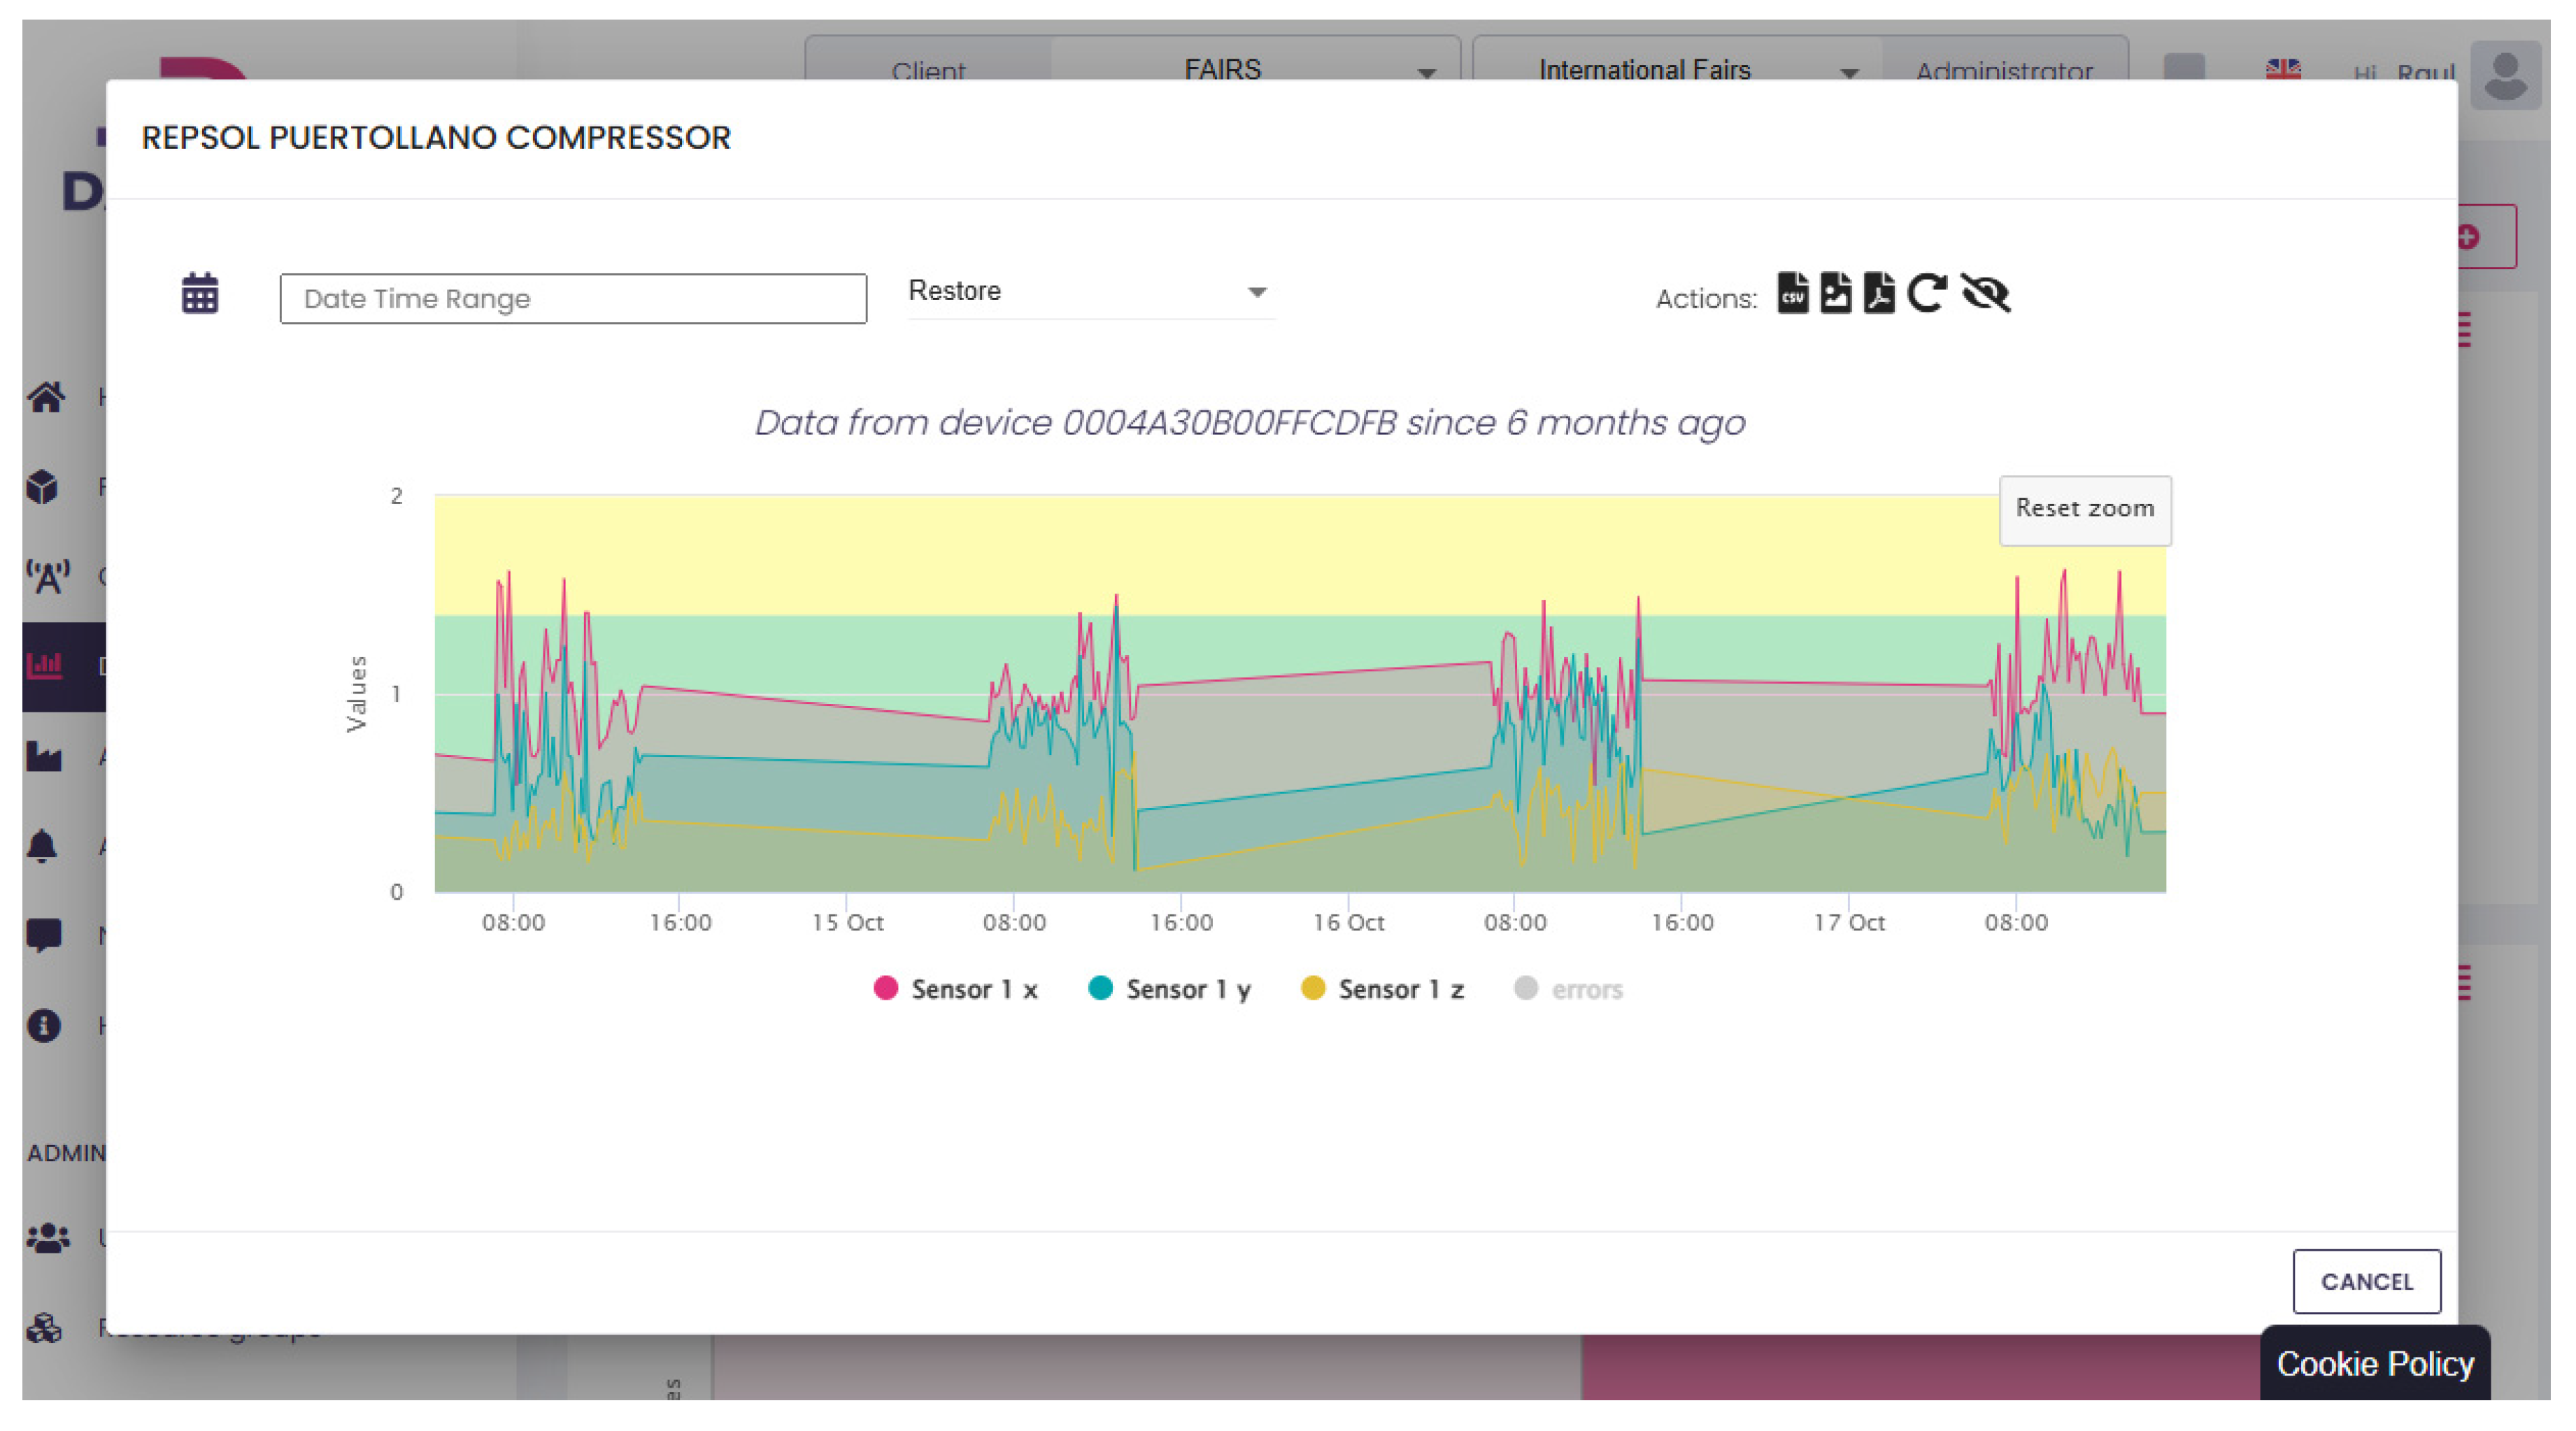Image resolution: width=2576 pixels, height=1431 pixels.
Task: Select the active bar-chart sidebar icon
Action: tap(46, 665)
